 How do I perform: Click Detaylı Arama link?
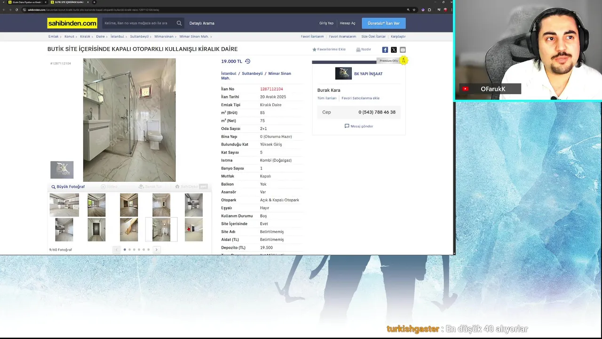click(202, 23)
